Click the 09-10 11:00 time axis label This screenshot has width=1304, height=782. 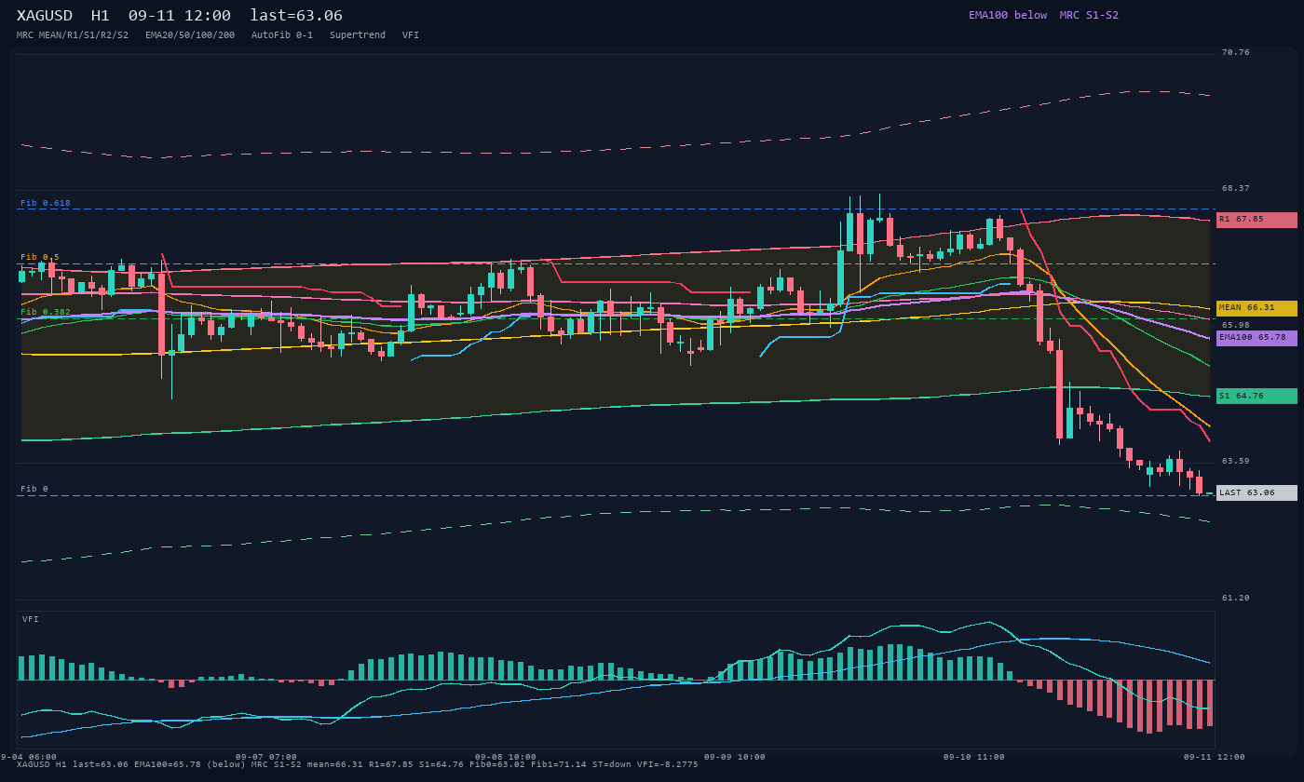[x=974, y=757]
